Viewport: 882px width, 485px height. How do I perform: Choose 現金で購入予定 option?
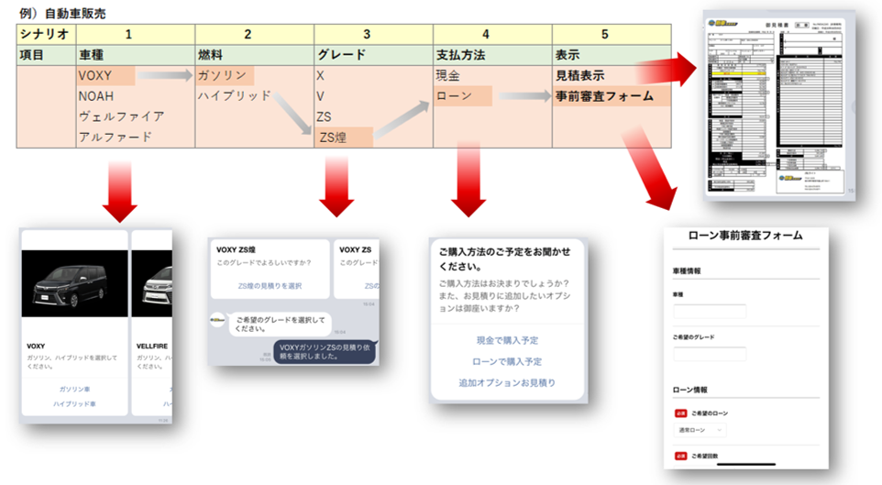(x=506, y=340)
